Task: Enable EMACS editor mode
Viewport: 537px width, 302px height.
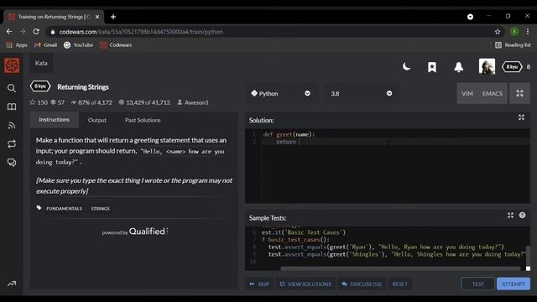Action: 493,93
